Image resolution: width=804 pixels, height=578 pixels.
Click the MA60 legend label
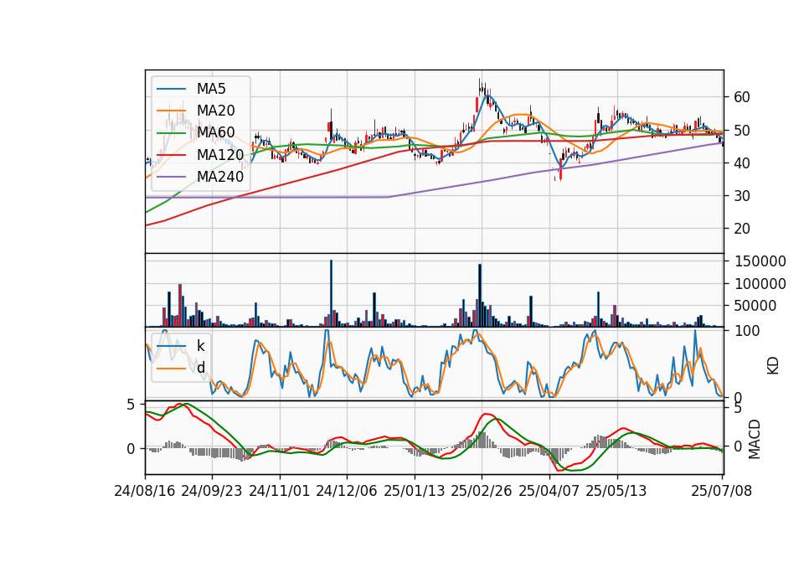pos(215,132)
